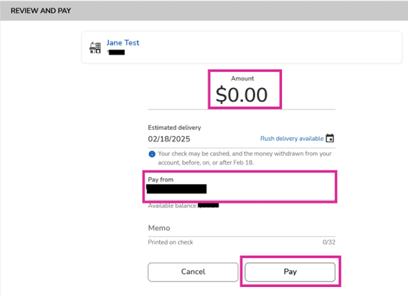The image size is (408, 296).
Task: Click the Estimated delivery label
Action: pyautogui.click(x=175, y=128)
